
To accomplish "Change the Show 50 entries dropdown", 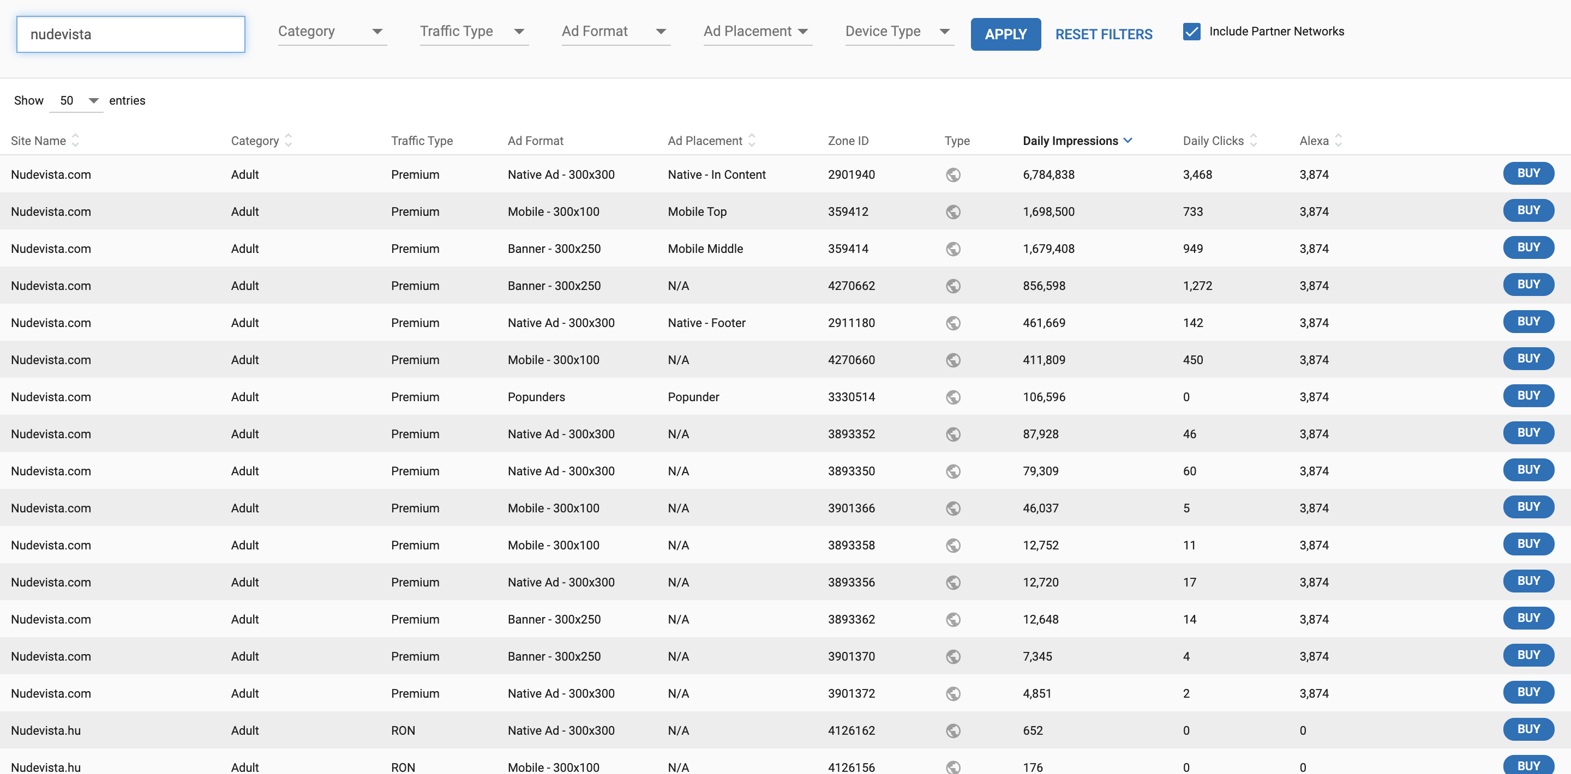I will point(76,100).
